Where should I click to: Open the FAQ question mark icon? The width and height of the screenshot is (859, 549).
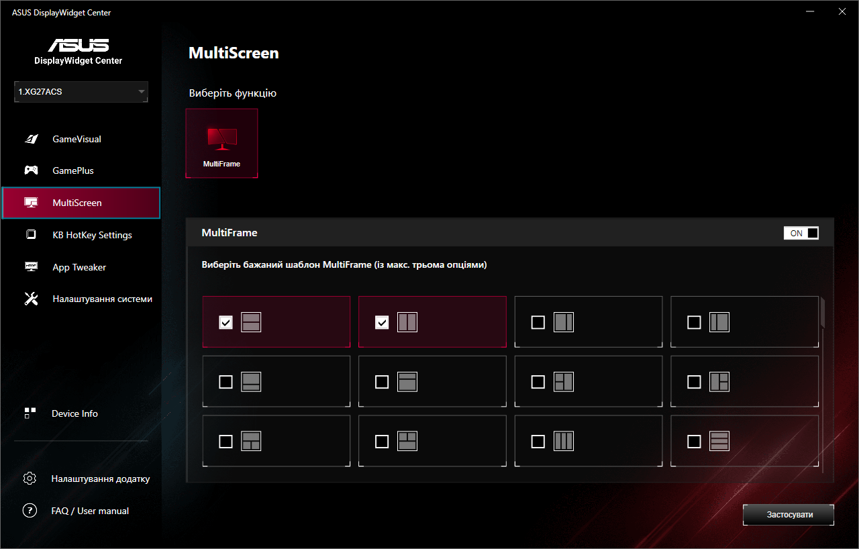tap(30, 511)
